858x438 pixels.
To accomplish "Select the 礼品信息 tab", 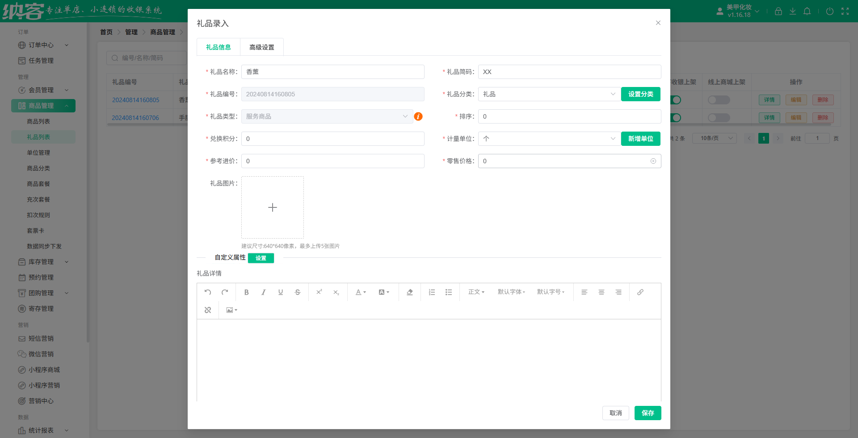I will tap(219, 47).
